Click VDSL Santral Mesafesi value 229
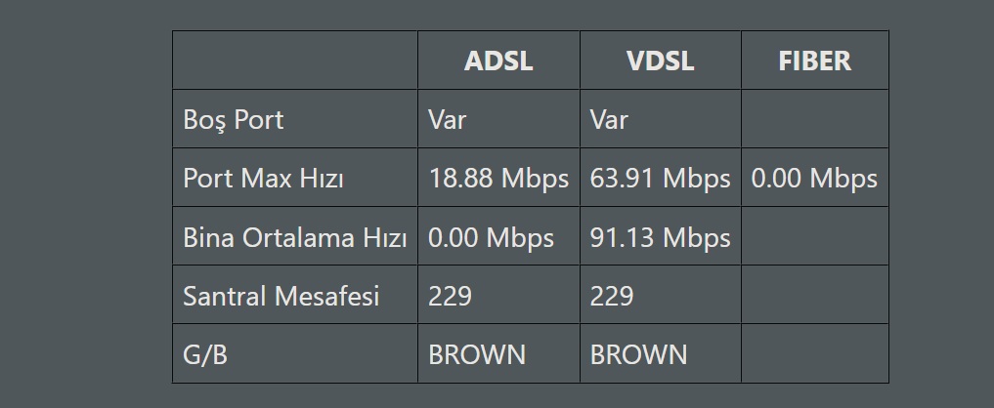The height and width of the screenshot is (408, 994). tap(612, 296)
